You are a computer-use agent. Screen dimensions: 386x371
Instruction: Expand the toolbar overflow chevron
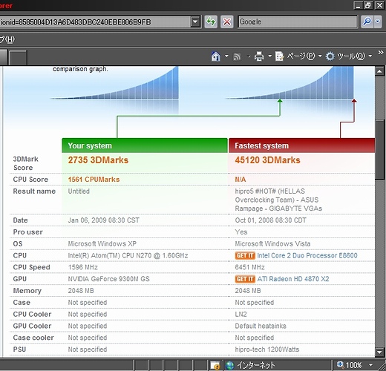click(x=381, y=52)
